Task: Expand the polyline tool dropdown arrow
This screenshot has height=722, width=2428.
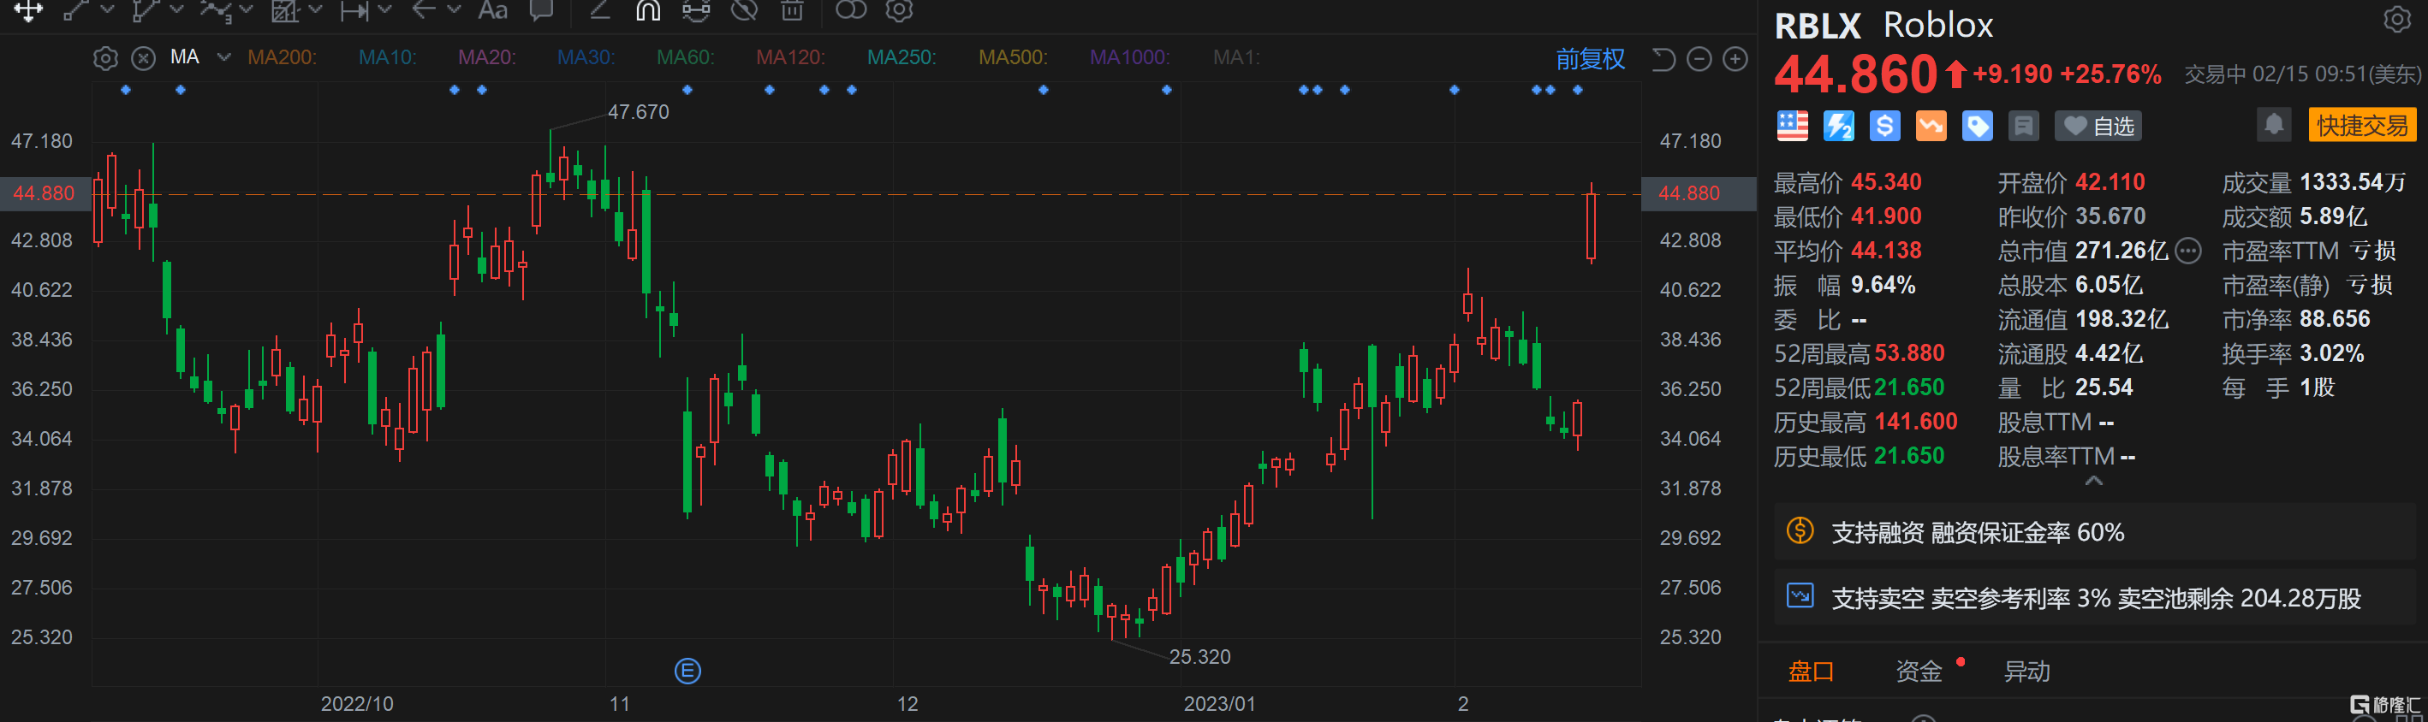Action: pos(246,9)
